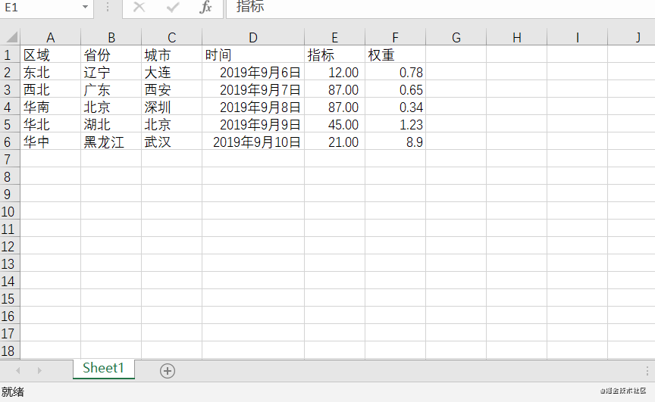This screenshot has width=655, height=402.
Task: Select column E header
Action: point(334,38)
